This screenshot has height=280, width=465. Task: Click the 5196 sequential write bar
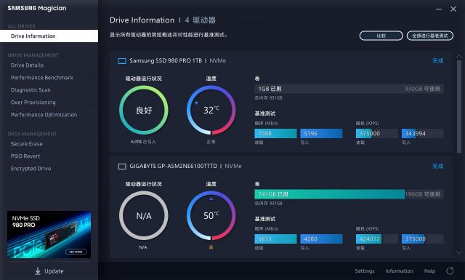[x=321, y=134]
